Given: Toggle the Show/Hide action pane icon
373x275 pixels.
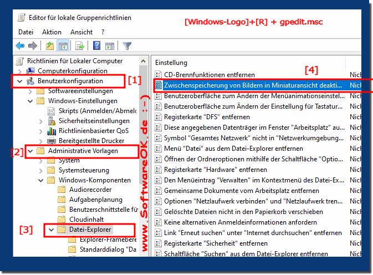Looking at the screenshot, I should [x=110, y=45].
